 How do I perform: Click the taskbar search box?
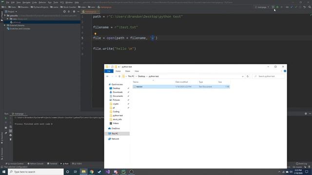(36, 172)
